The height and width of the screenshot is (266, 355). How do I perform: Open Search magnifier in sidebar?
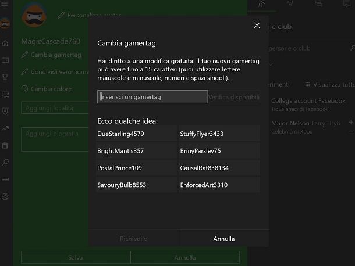click(x=5, y=162)
